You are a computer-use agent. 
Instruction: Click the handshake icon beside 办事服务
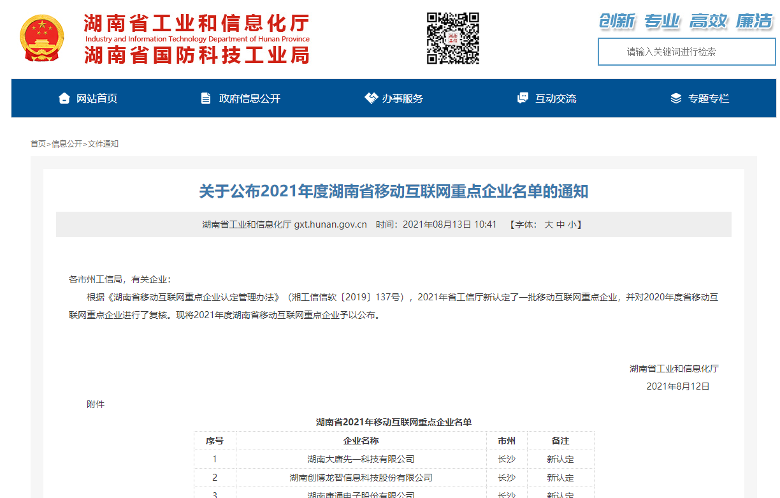371,98
